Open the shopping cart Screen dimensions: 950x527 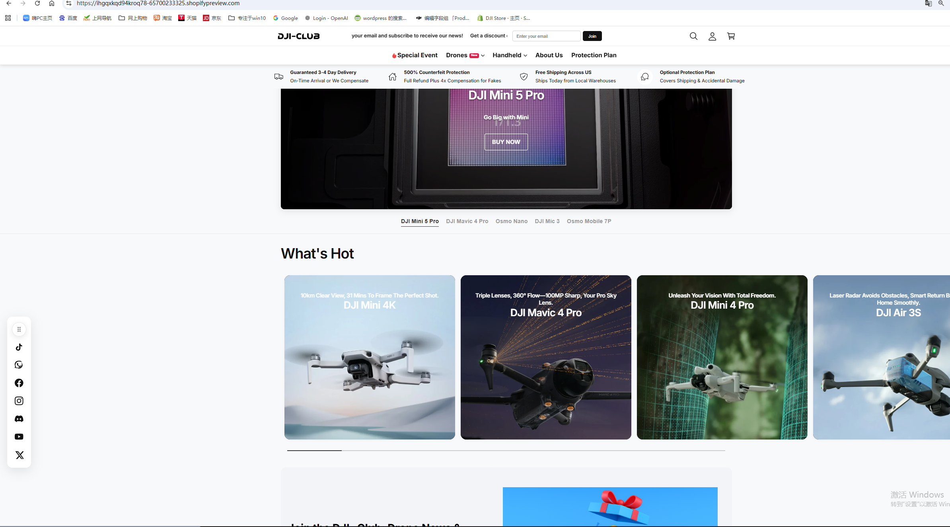(731, 36)
